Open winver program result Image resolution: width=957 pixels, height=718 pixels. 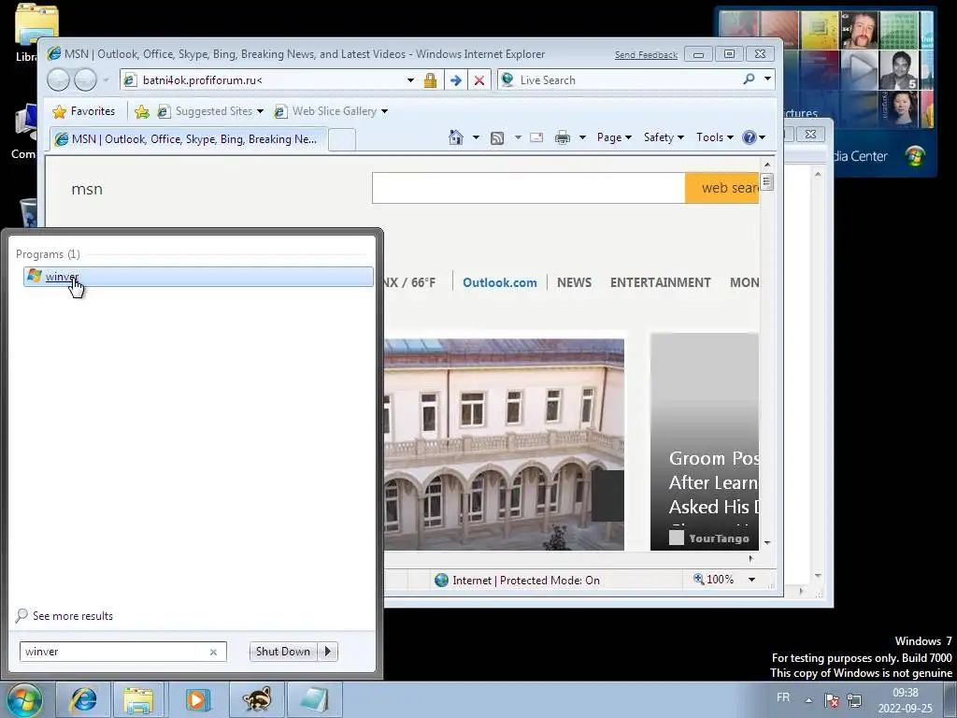coord(198,277)
